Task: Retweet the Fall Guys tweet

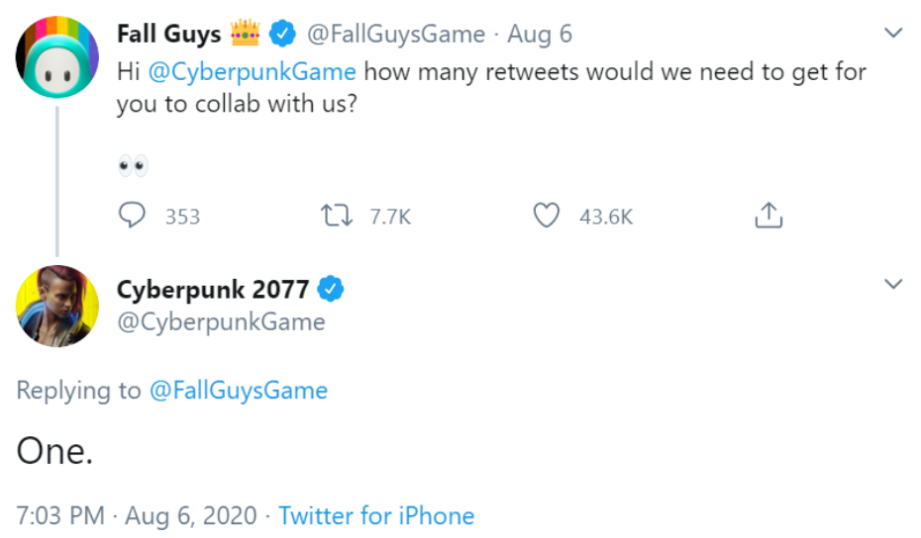Action: point(337,216)
